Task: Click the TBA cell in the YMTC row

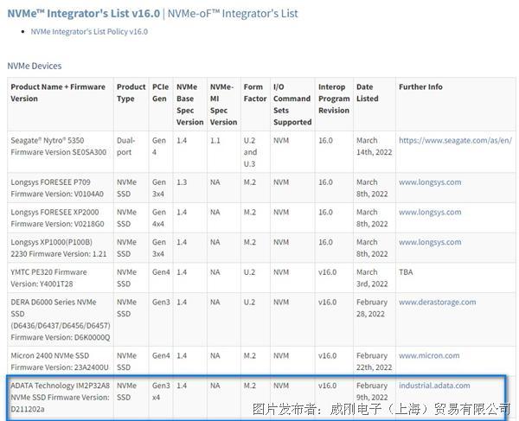Action: click(456, 277)
